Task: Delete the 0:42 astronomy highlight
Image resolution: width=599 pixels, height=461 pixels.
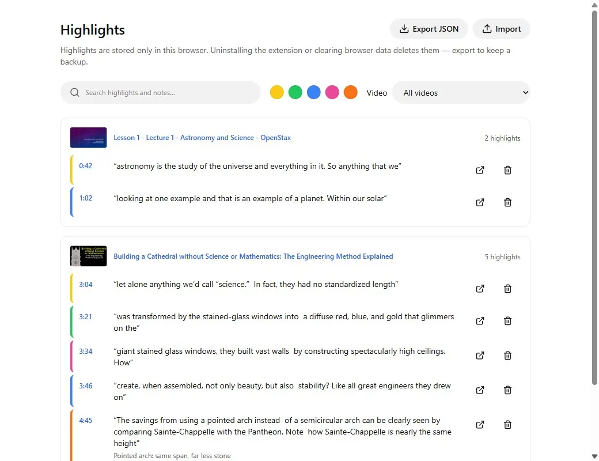Action: pyautogui.click(x=507, y=170)
